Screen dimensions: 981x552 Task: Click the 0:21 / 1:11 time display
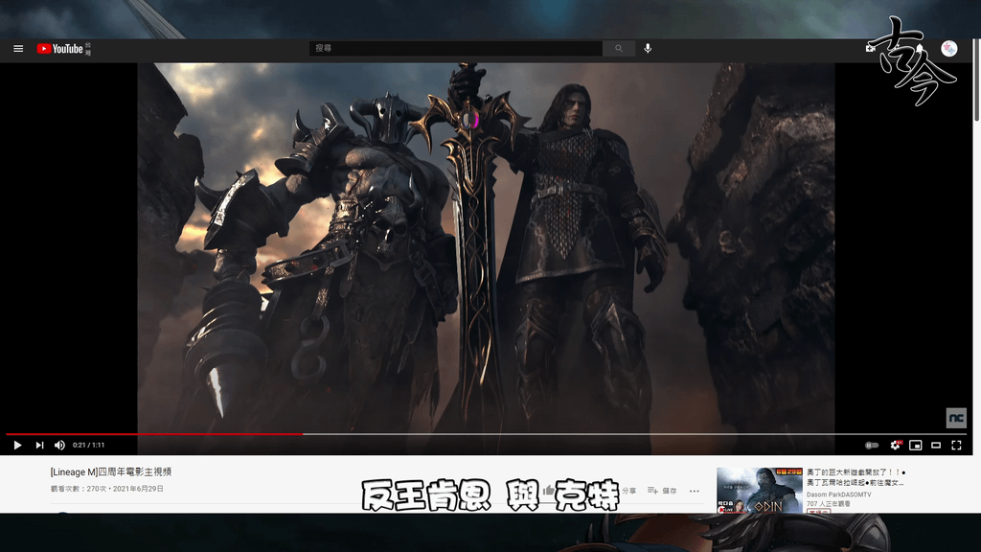coord(88,445)
